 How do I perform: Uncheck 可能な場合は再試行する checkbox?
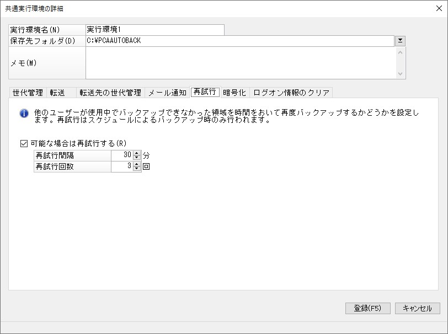coord(24,143)
